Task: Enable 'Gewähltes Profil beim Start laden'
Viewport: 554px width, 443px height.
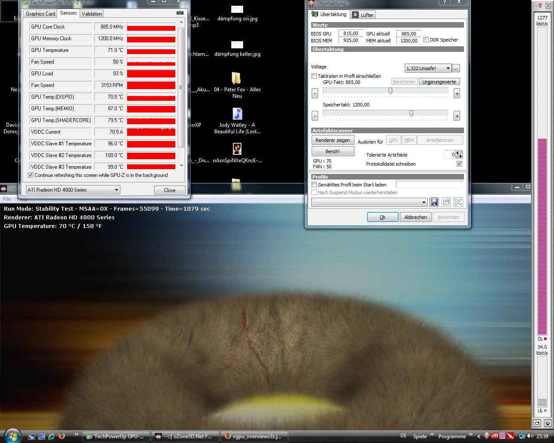Action: (x=314, y=185)
